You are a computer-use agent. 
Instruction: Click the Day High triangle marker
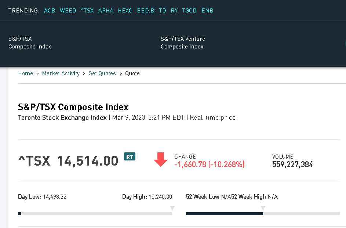[x=172, y=208]
